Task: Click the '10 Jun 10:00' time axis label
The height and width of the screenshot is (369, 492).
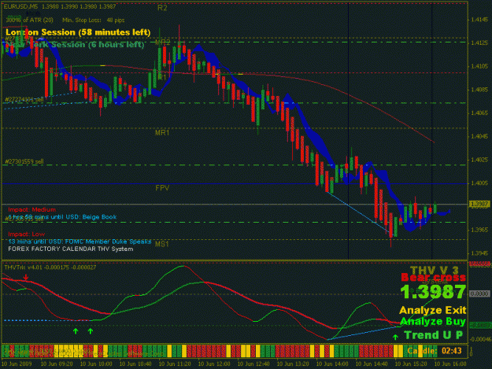Action: pyautogui.click(x=96, y=363)
